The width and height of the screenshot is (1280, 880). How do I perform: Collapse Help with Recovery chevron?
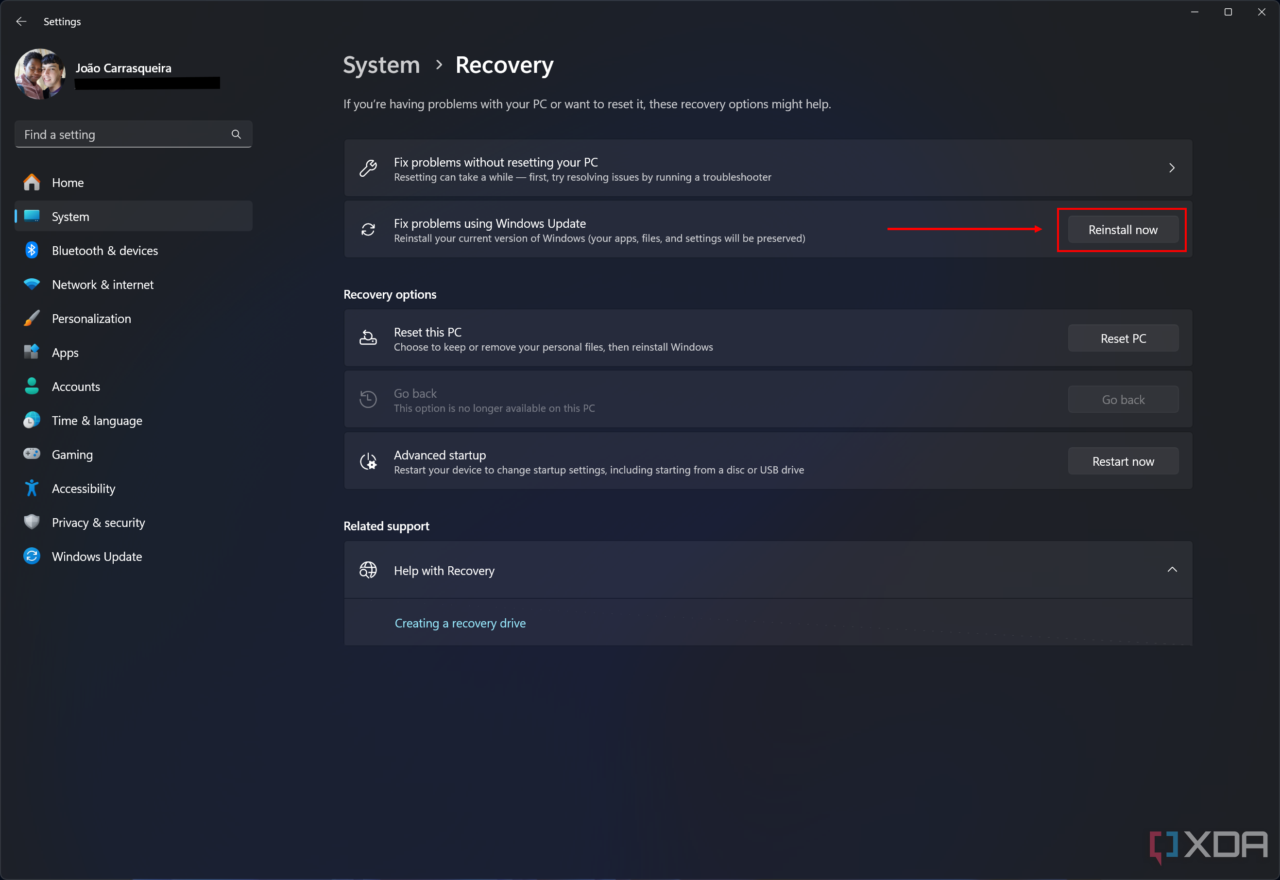(x=1172, y=570)
